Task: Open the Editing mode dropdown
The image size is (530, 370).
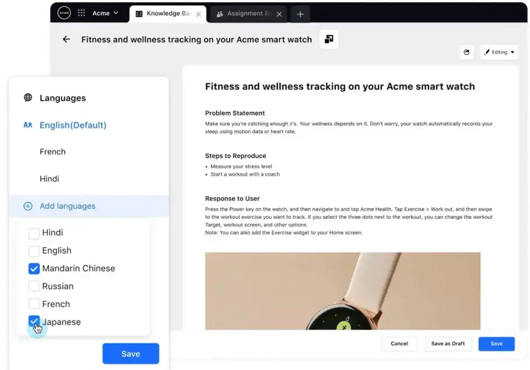Action: [499, 52]
